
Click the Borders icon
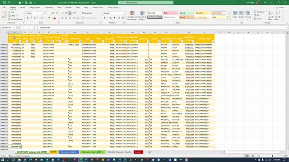pyautogui.click(x=42, y=18)
